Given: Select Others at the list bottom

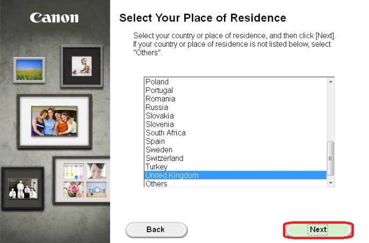Looking at the screenshot, I should [x=156, y=183].
